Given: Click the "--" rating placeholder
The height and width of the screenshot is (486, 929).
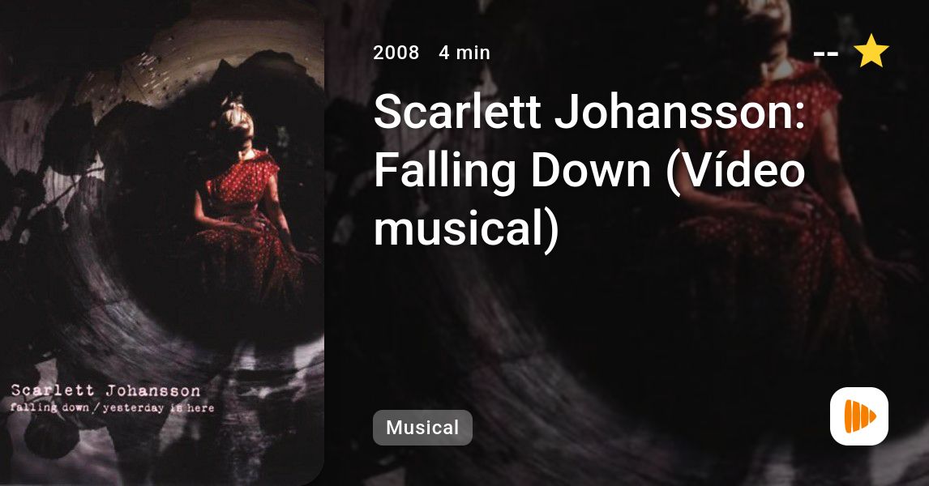Looking at the screenshot, I should coord(826,54).
